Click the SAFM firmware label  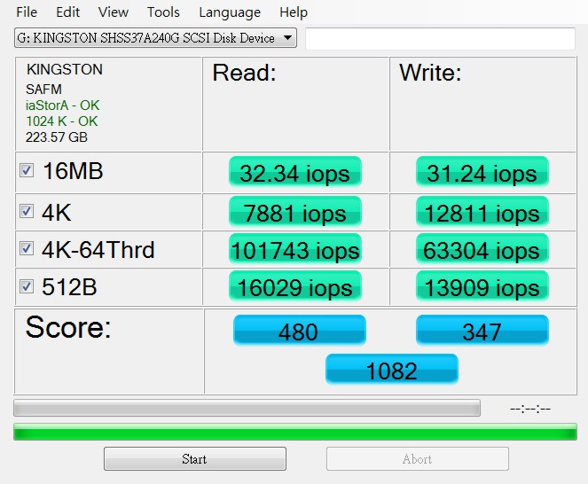pyautogui.click(x=43, y=90)
